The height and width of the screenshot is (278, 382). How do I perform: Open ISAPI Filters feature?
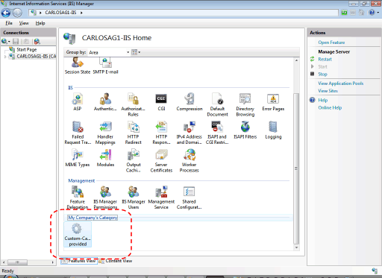click(245, 130)
